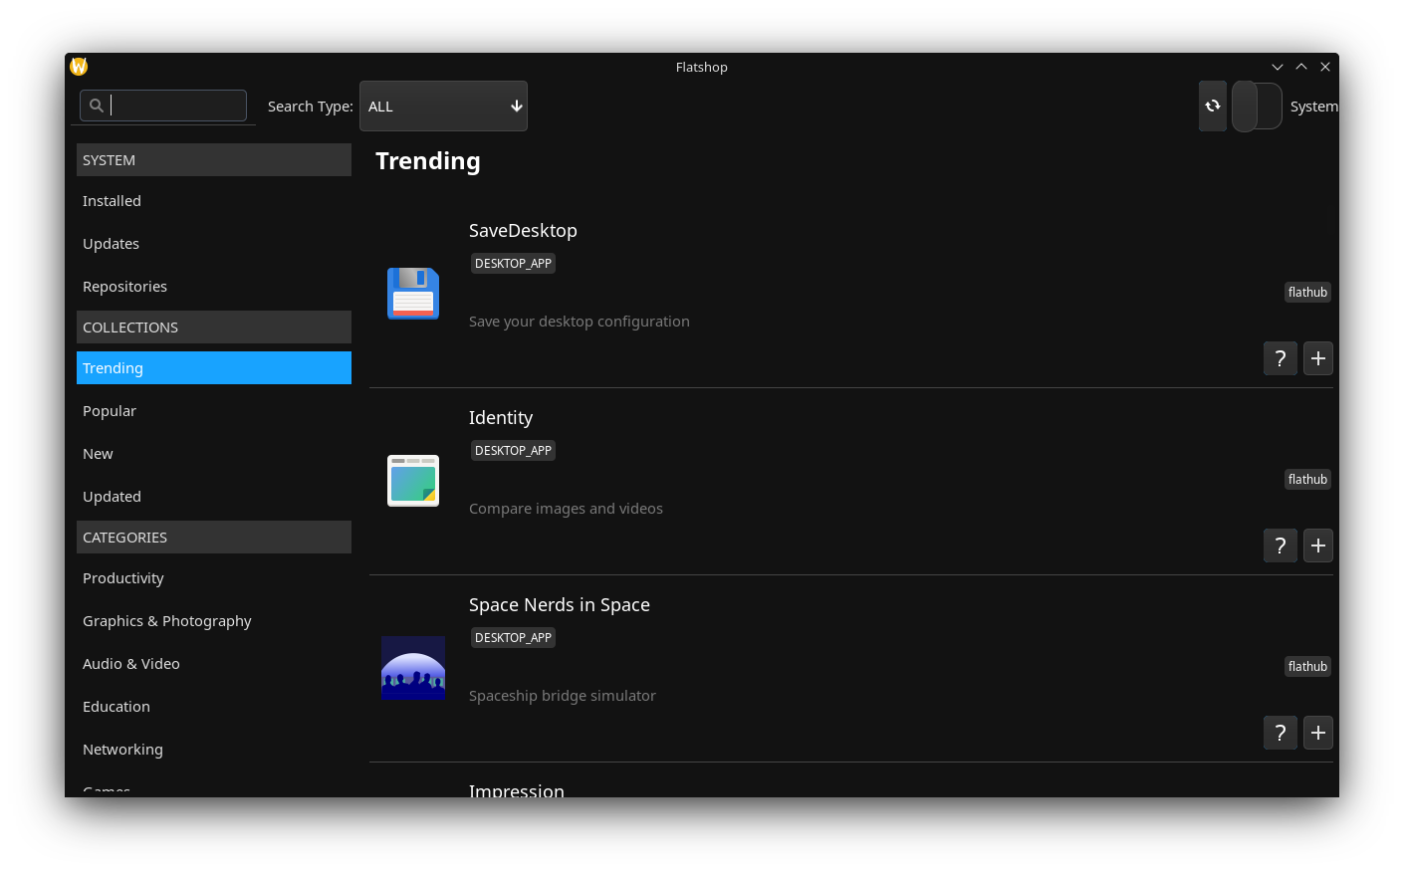The width and height of the screenshot is (1404, 874).
Task: Click the plus button for Space Nerds in Space
Action: coord(1317,733)
